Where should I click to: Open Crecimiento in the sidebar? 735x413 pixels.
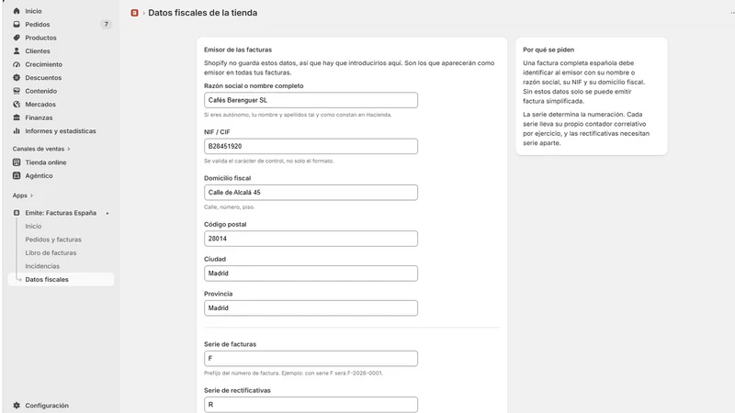click(43, 64)
